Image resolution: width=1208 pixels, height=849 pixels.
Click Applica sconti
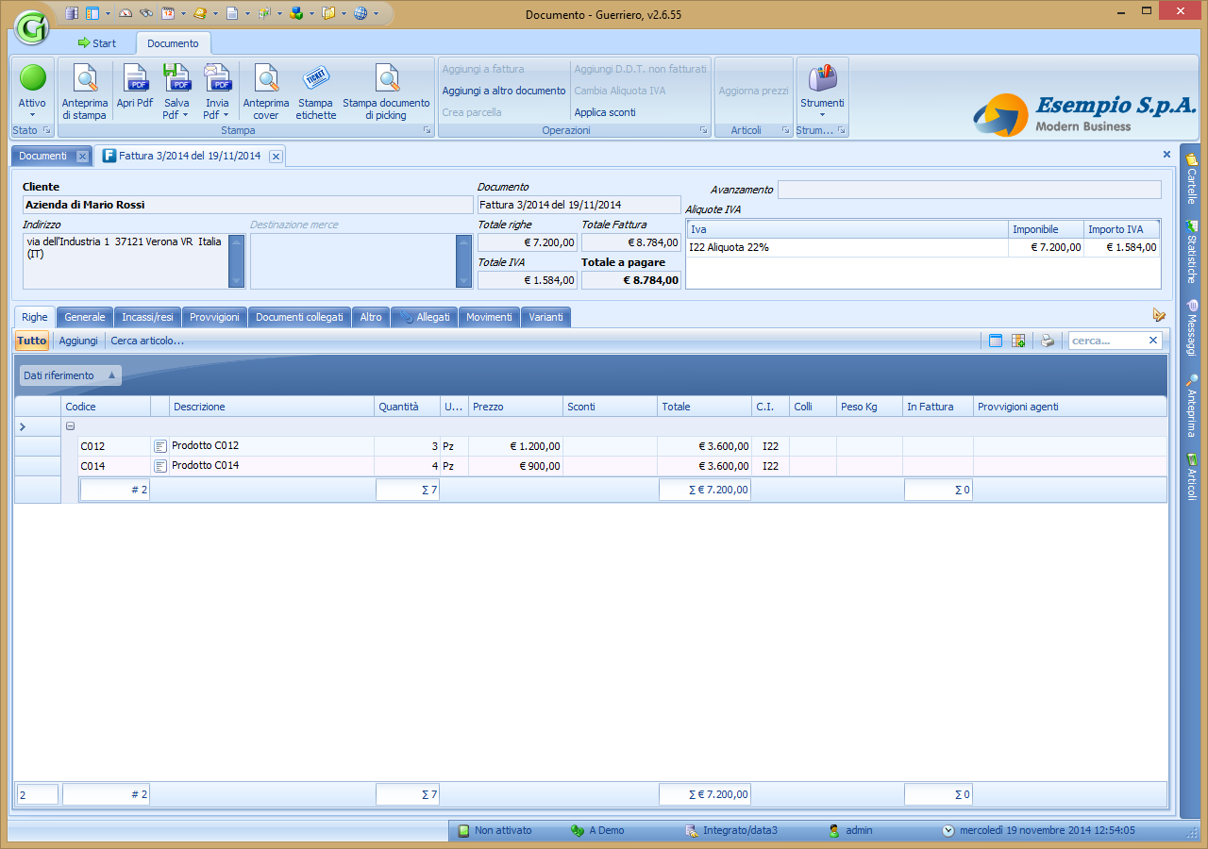(x=605, y=112)
